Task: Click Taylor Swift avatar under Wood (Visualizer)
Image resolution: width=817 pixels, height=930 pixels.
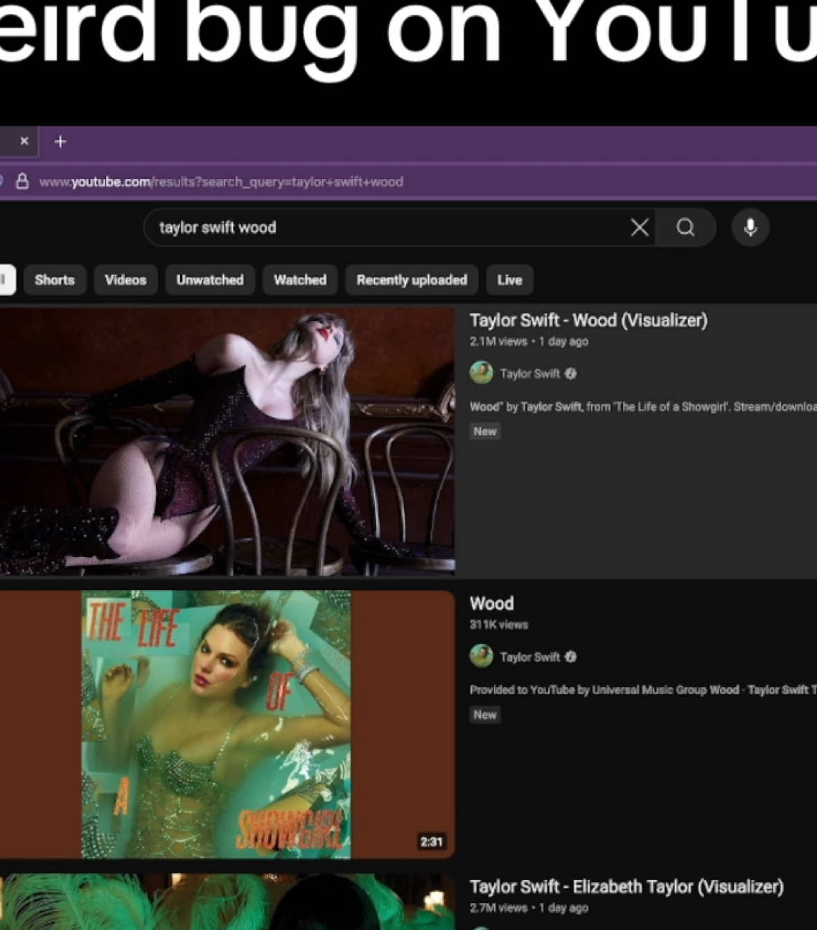Action: (482, 373)
